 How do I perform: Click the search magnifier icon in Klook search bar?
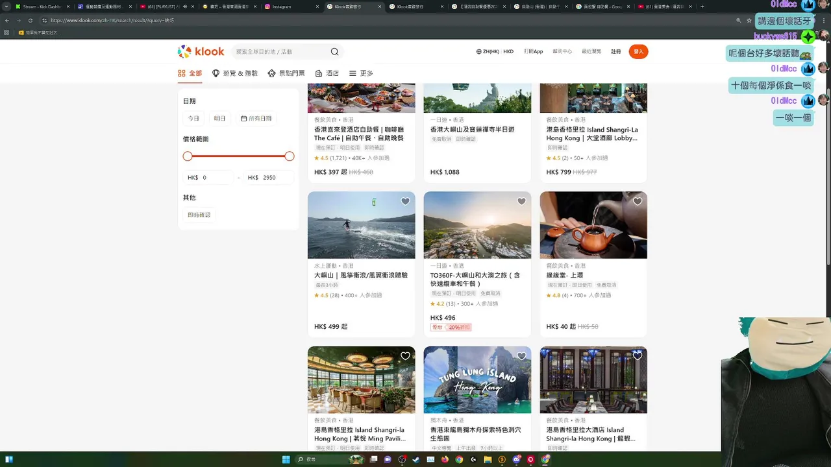click(334, 52)
